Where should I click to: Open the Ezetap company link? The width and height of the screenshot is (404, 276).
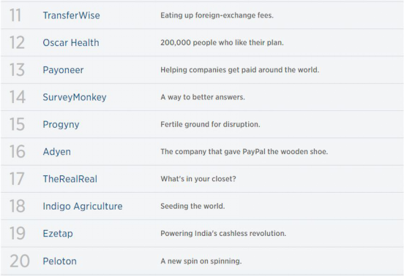(x=58, y=234)
